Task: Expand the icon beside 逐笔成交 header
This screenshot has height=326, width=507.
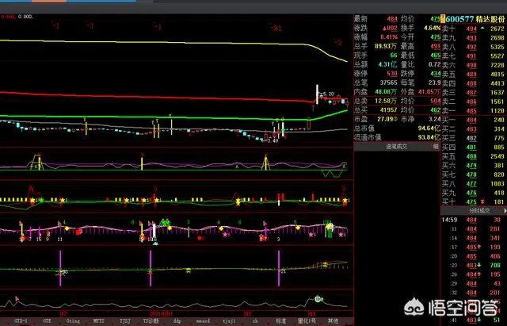Action: pos(436,146)
